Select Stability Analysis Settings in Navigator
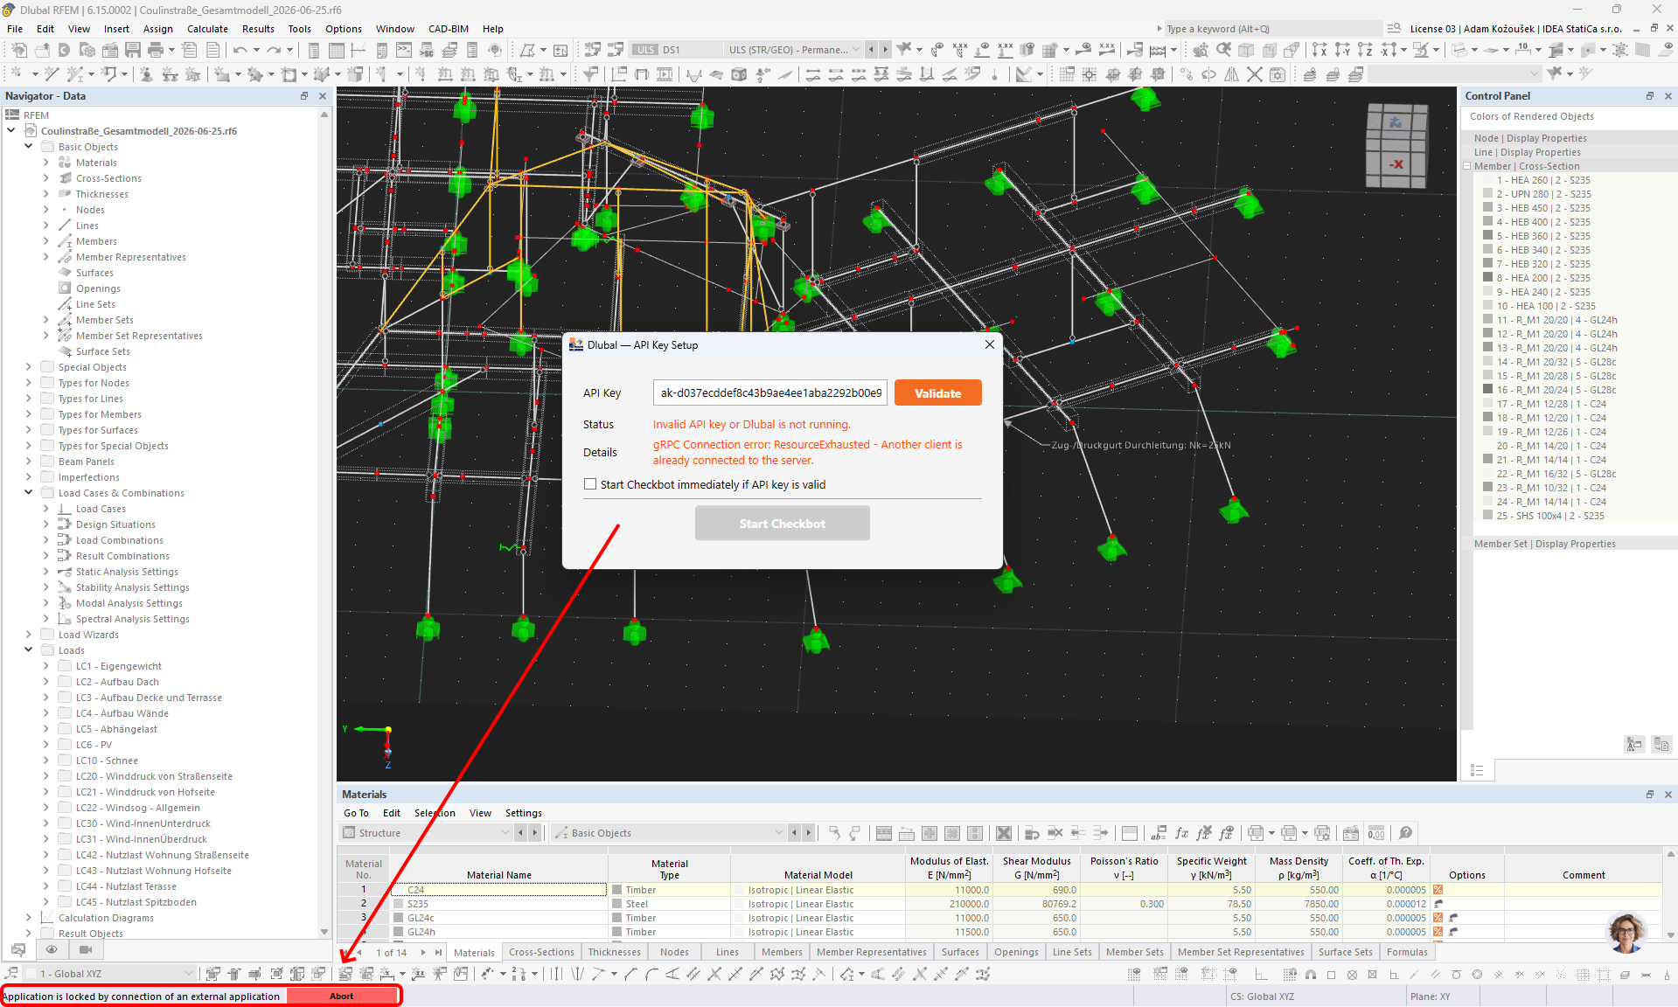The height and width of the screenshot is (1007, 1678). pos(132,587)
